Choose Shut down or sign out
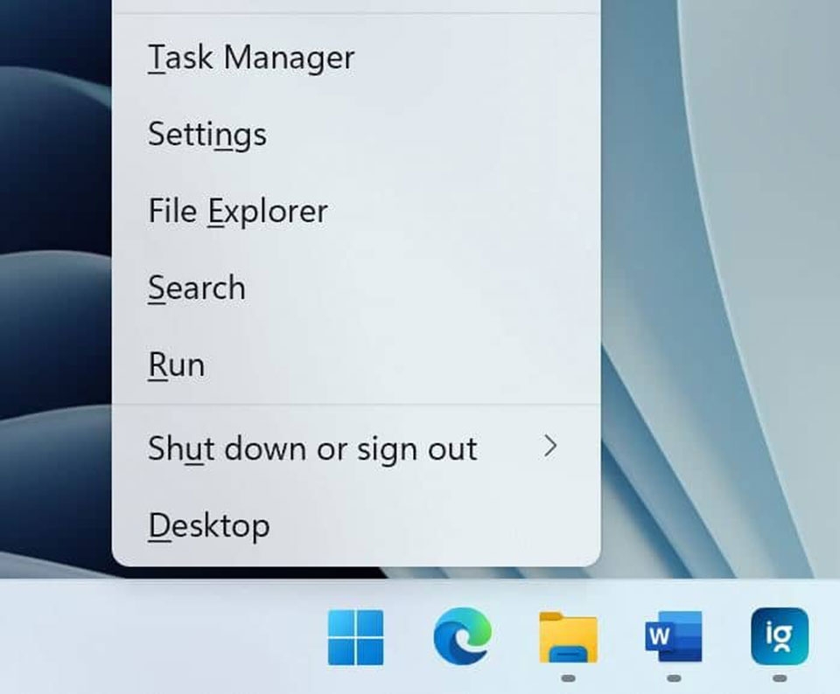 [312, 448]
